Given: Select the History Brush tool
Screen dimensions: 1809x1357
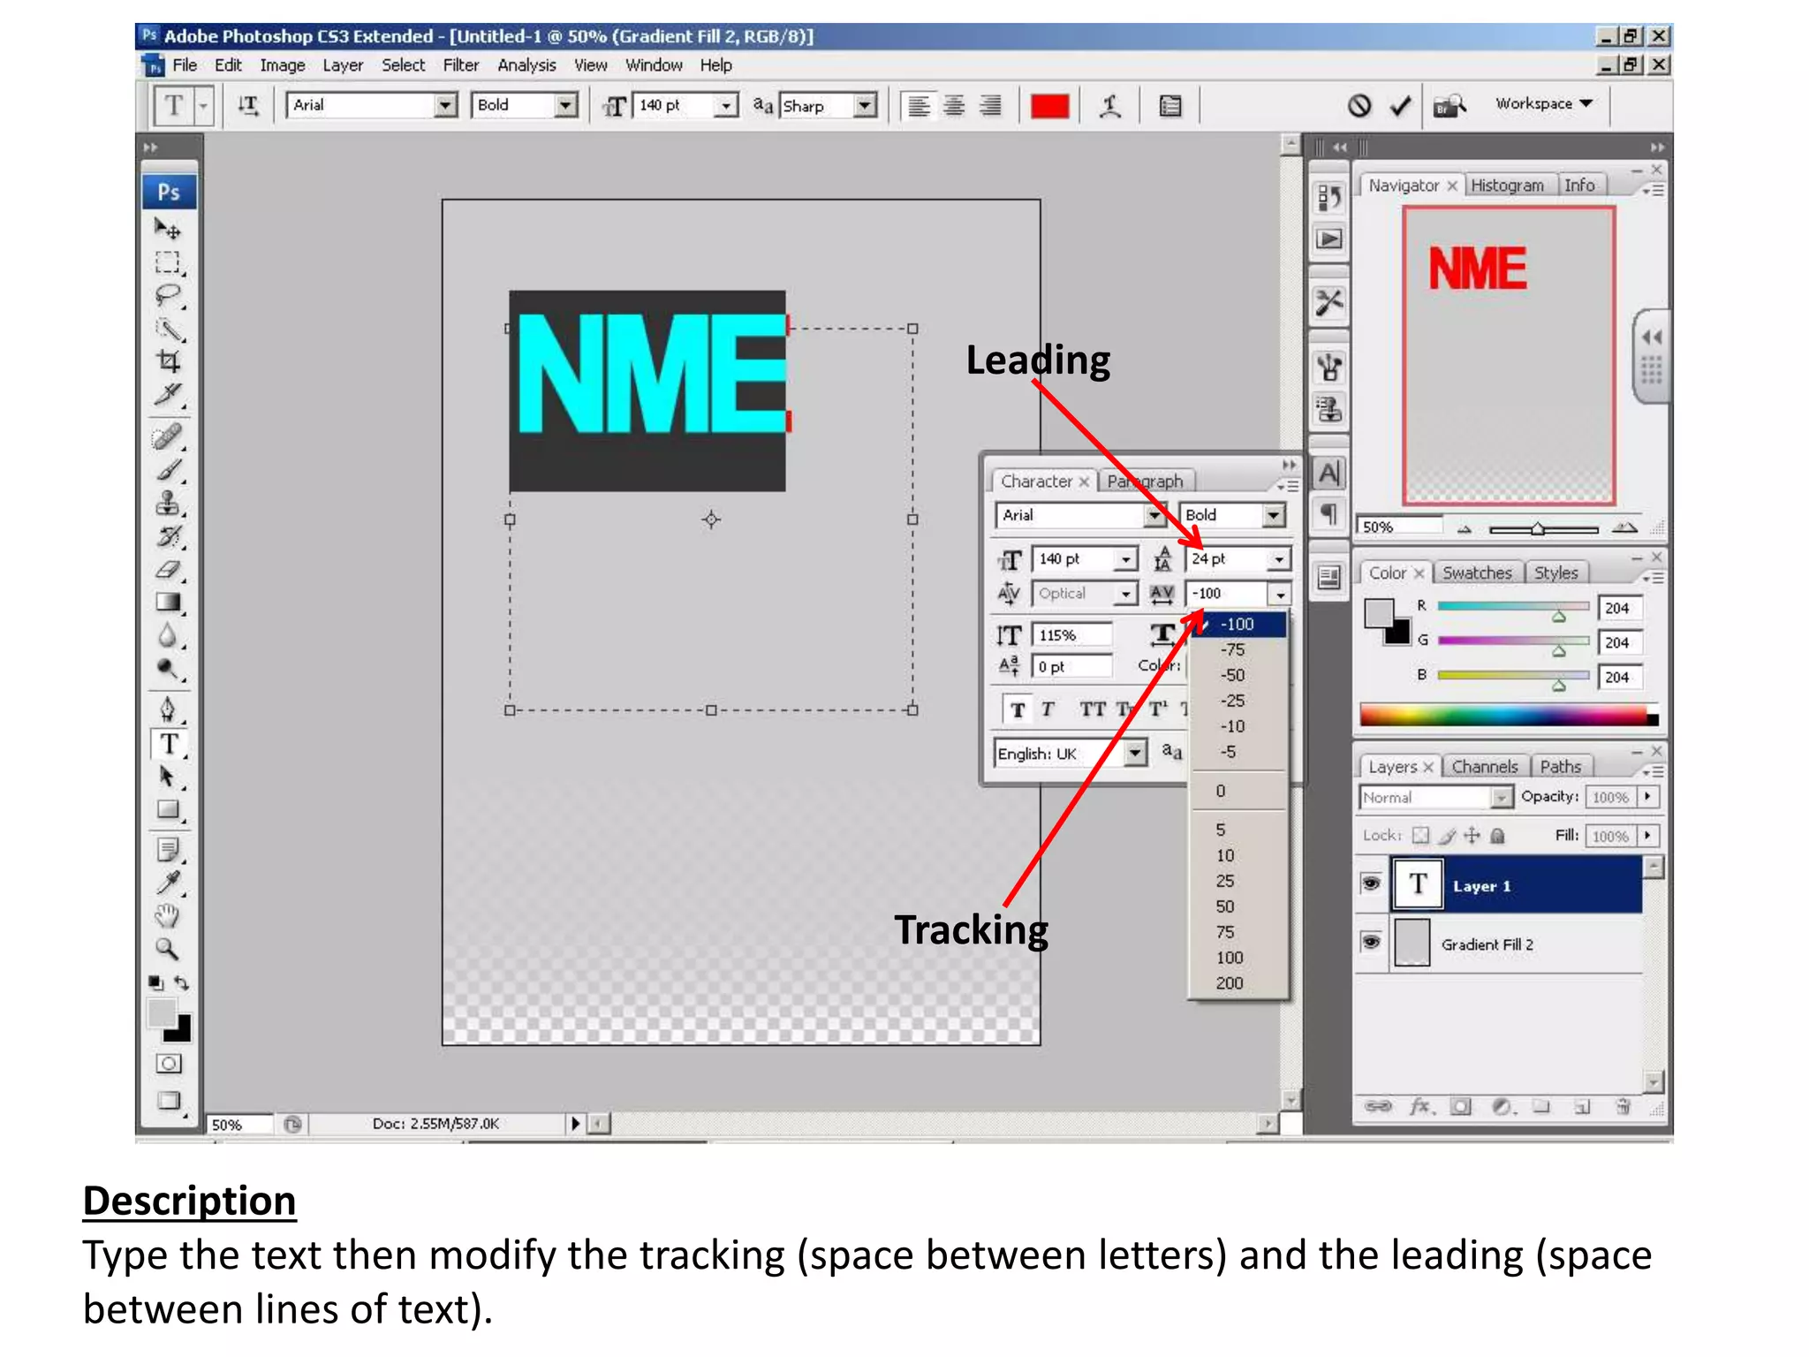Looking at the screenshot, I should click(x=168, y=536).
